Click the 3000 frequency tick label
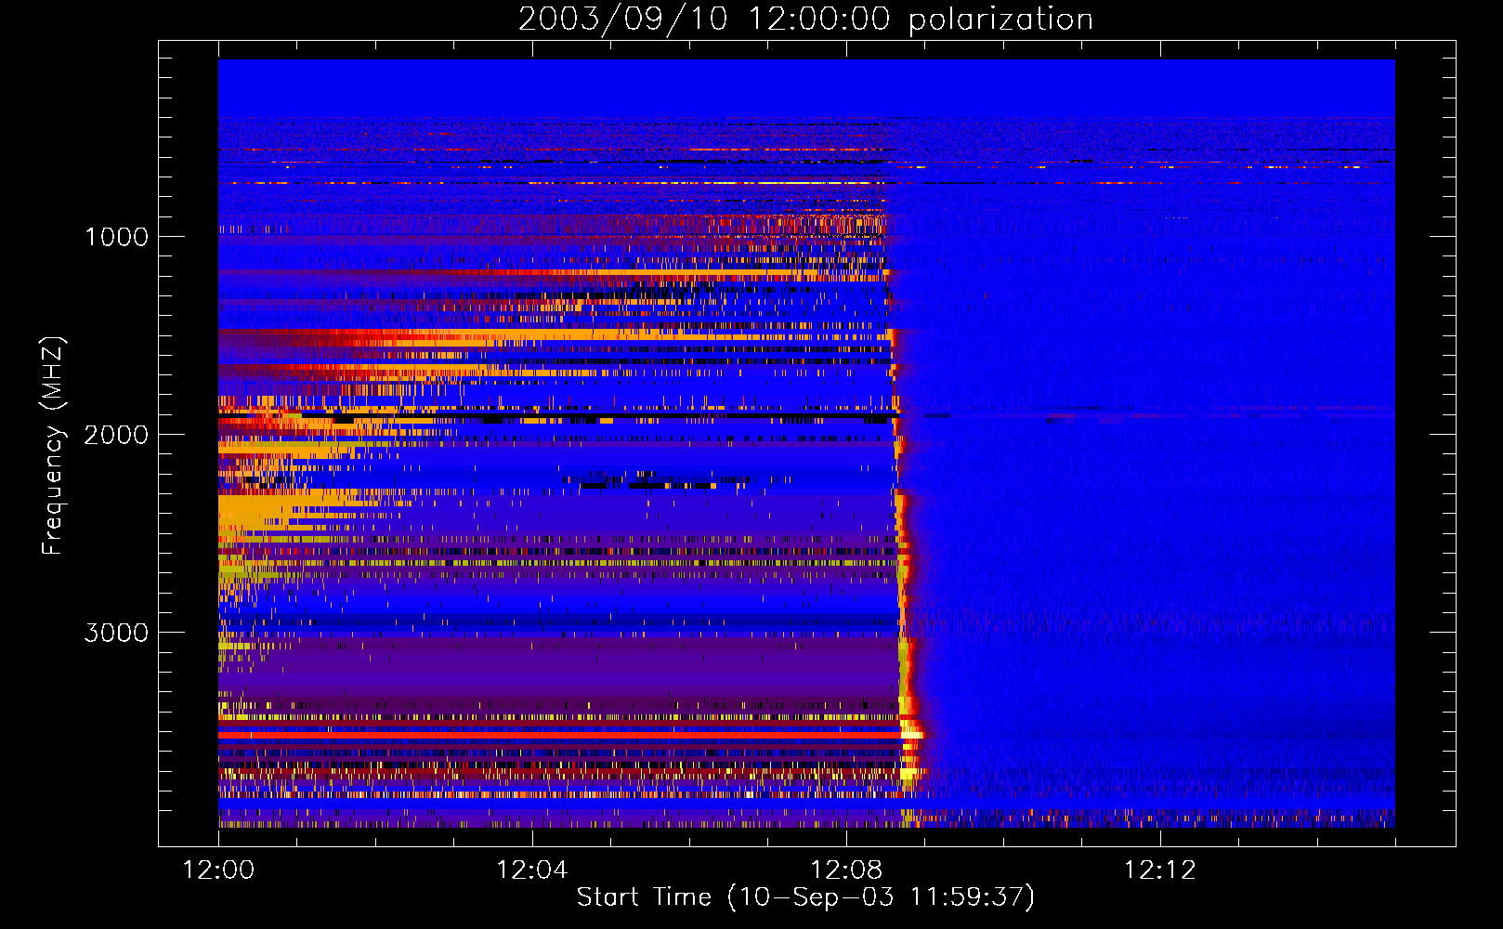 pyautogui.click(x=116, y=633)
